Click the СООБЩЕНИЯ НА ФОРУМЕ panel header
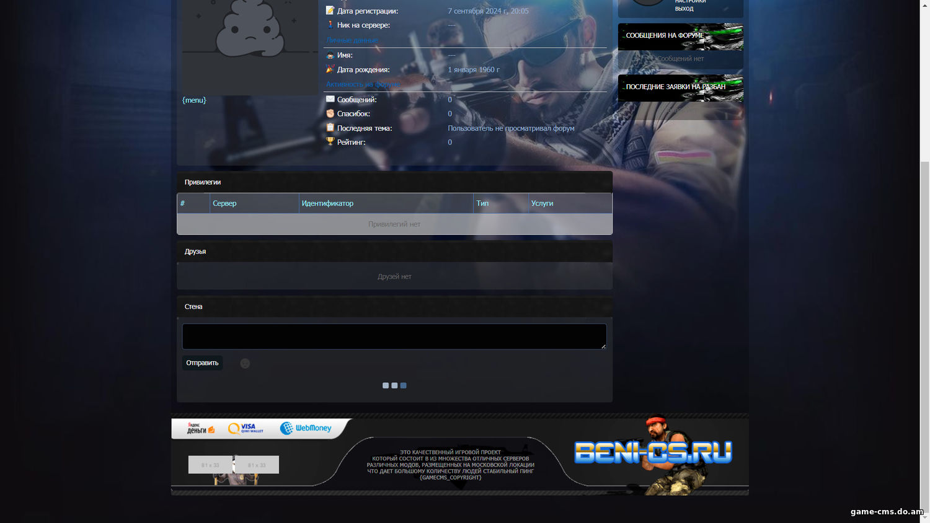Viewport: 930px width, 523px height. [681, 36]
